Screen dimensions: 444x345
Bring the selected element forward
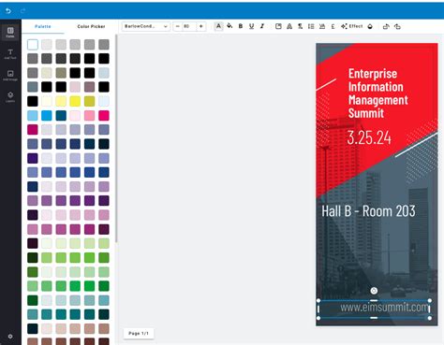coord(386,26)
